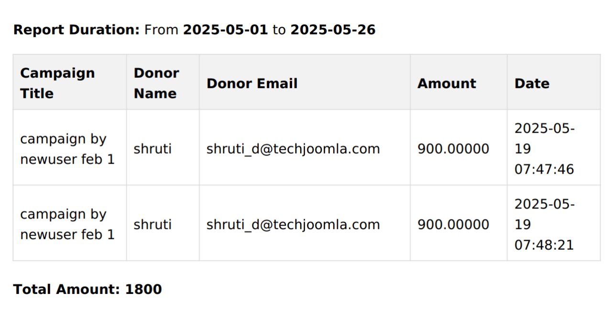612x333 pixels.
Task: Click the Total Amount: 1800 text
Action: (x=87, y=289)
